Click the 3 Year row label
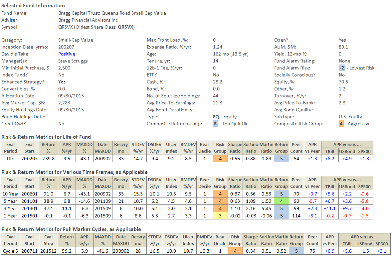The image size is (392, 256). 11,208
